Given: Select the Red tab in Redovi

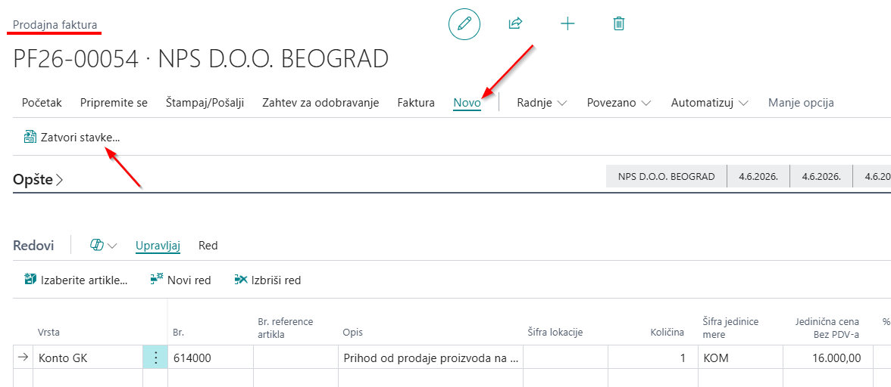Looking at the screenshot, I should point(208,246).
